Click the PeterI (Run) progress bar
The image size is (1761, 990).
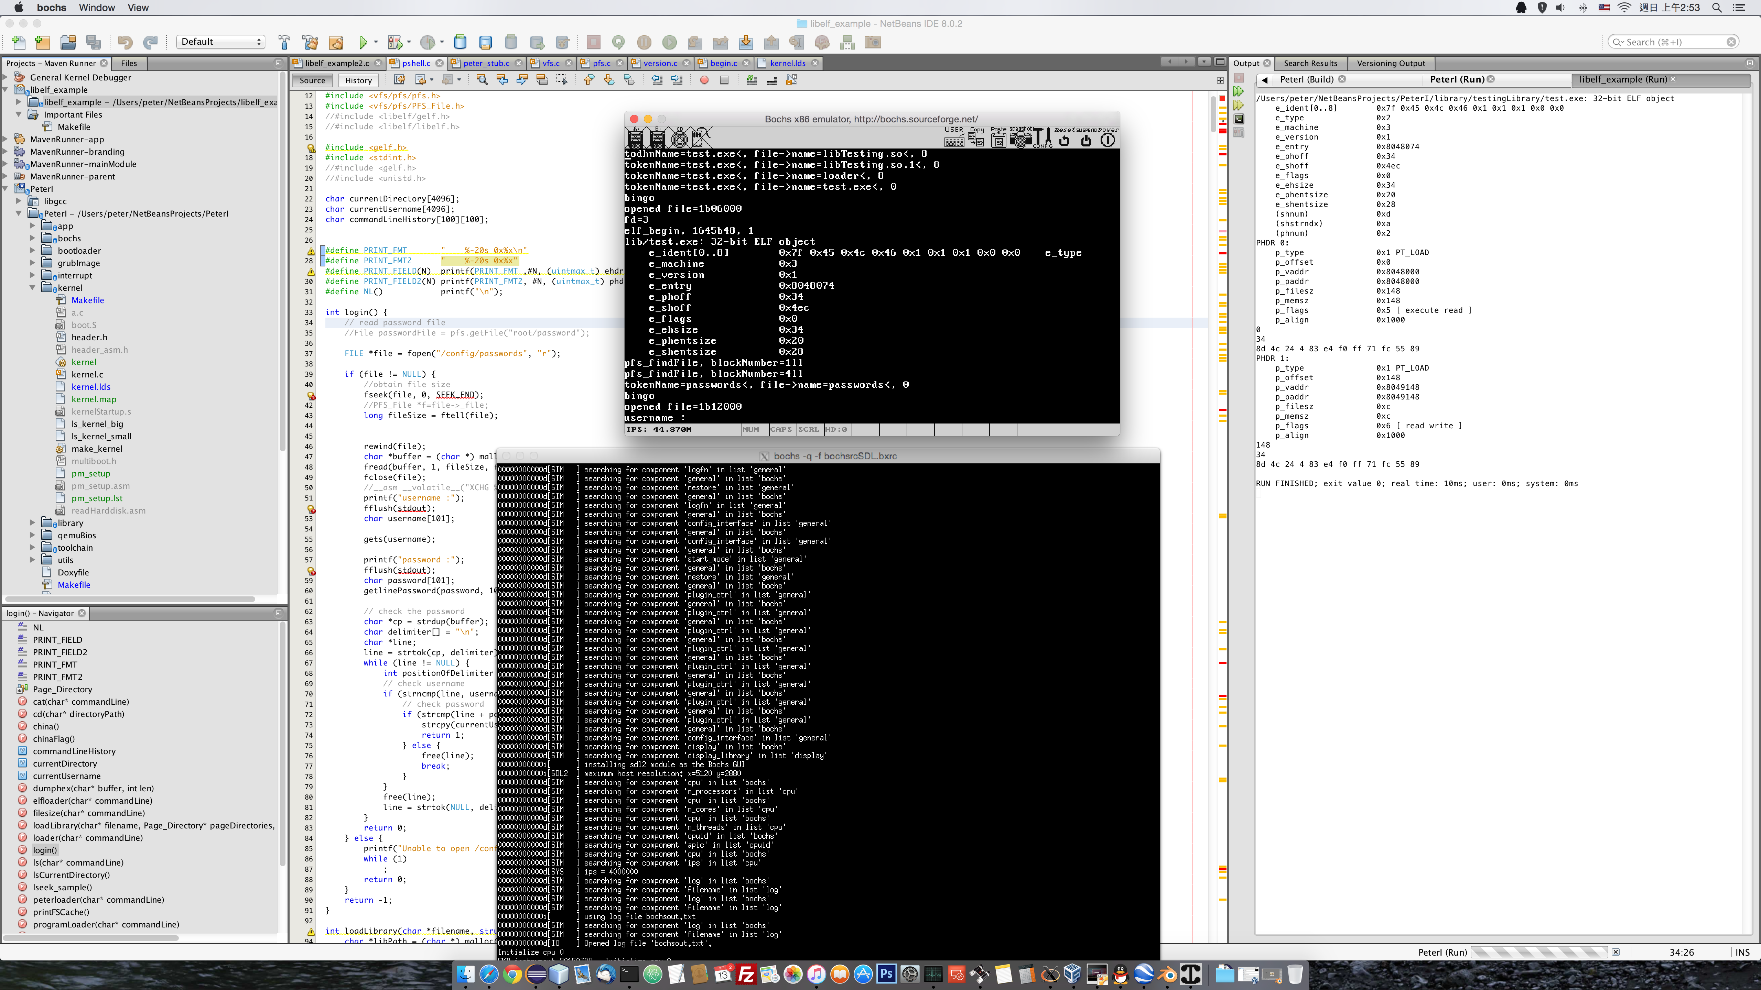click(1539, 952)
